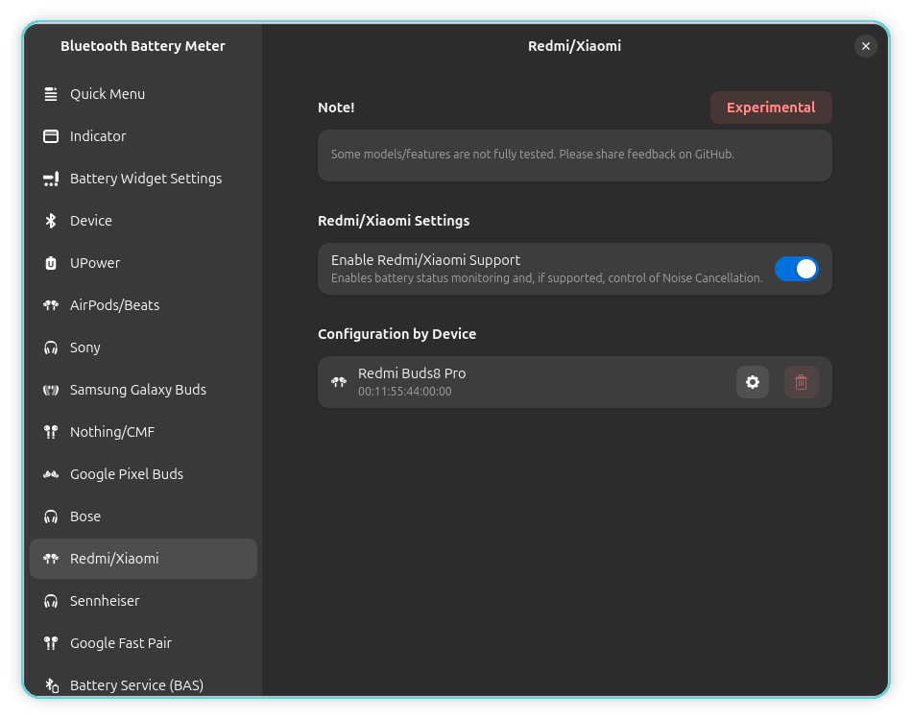Click the Battery Widget Settings icon
Viewport: 912px width, 720px height.
coord(51,179)
